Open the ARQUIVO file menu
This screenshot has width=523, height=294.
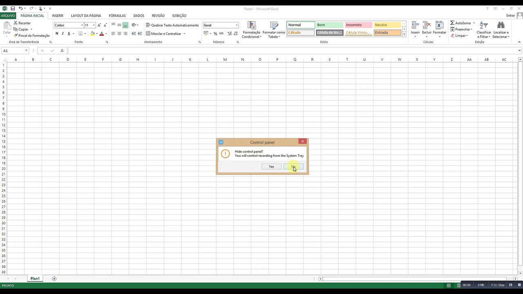pos(8,16)
